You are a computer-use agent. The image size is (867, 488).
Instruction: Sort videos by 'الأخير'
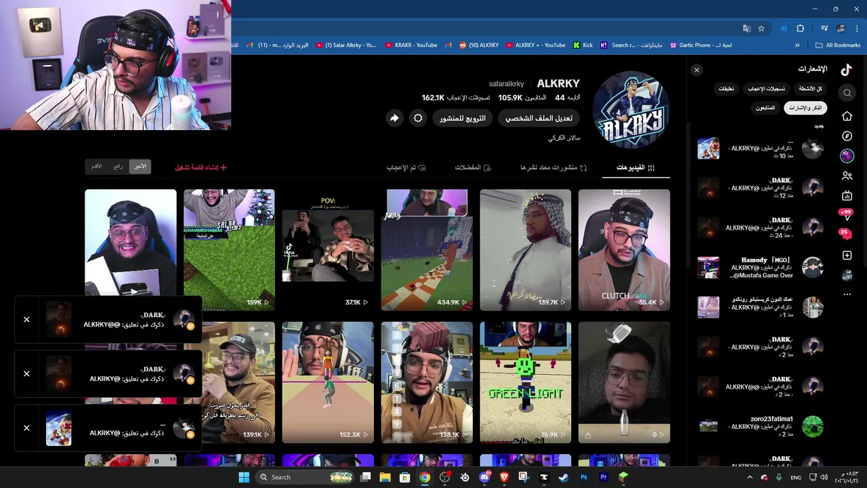140,166
